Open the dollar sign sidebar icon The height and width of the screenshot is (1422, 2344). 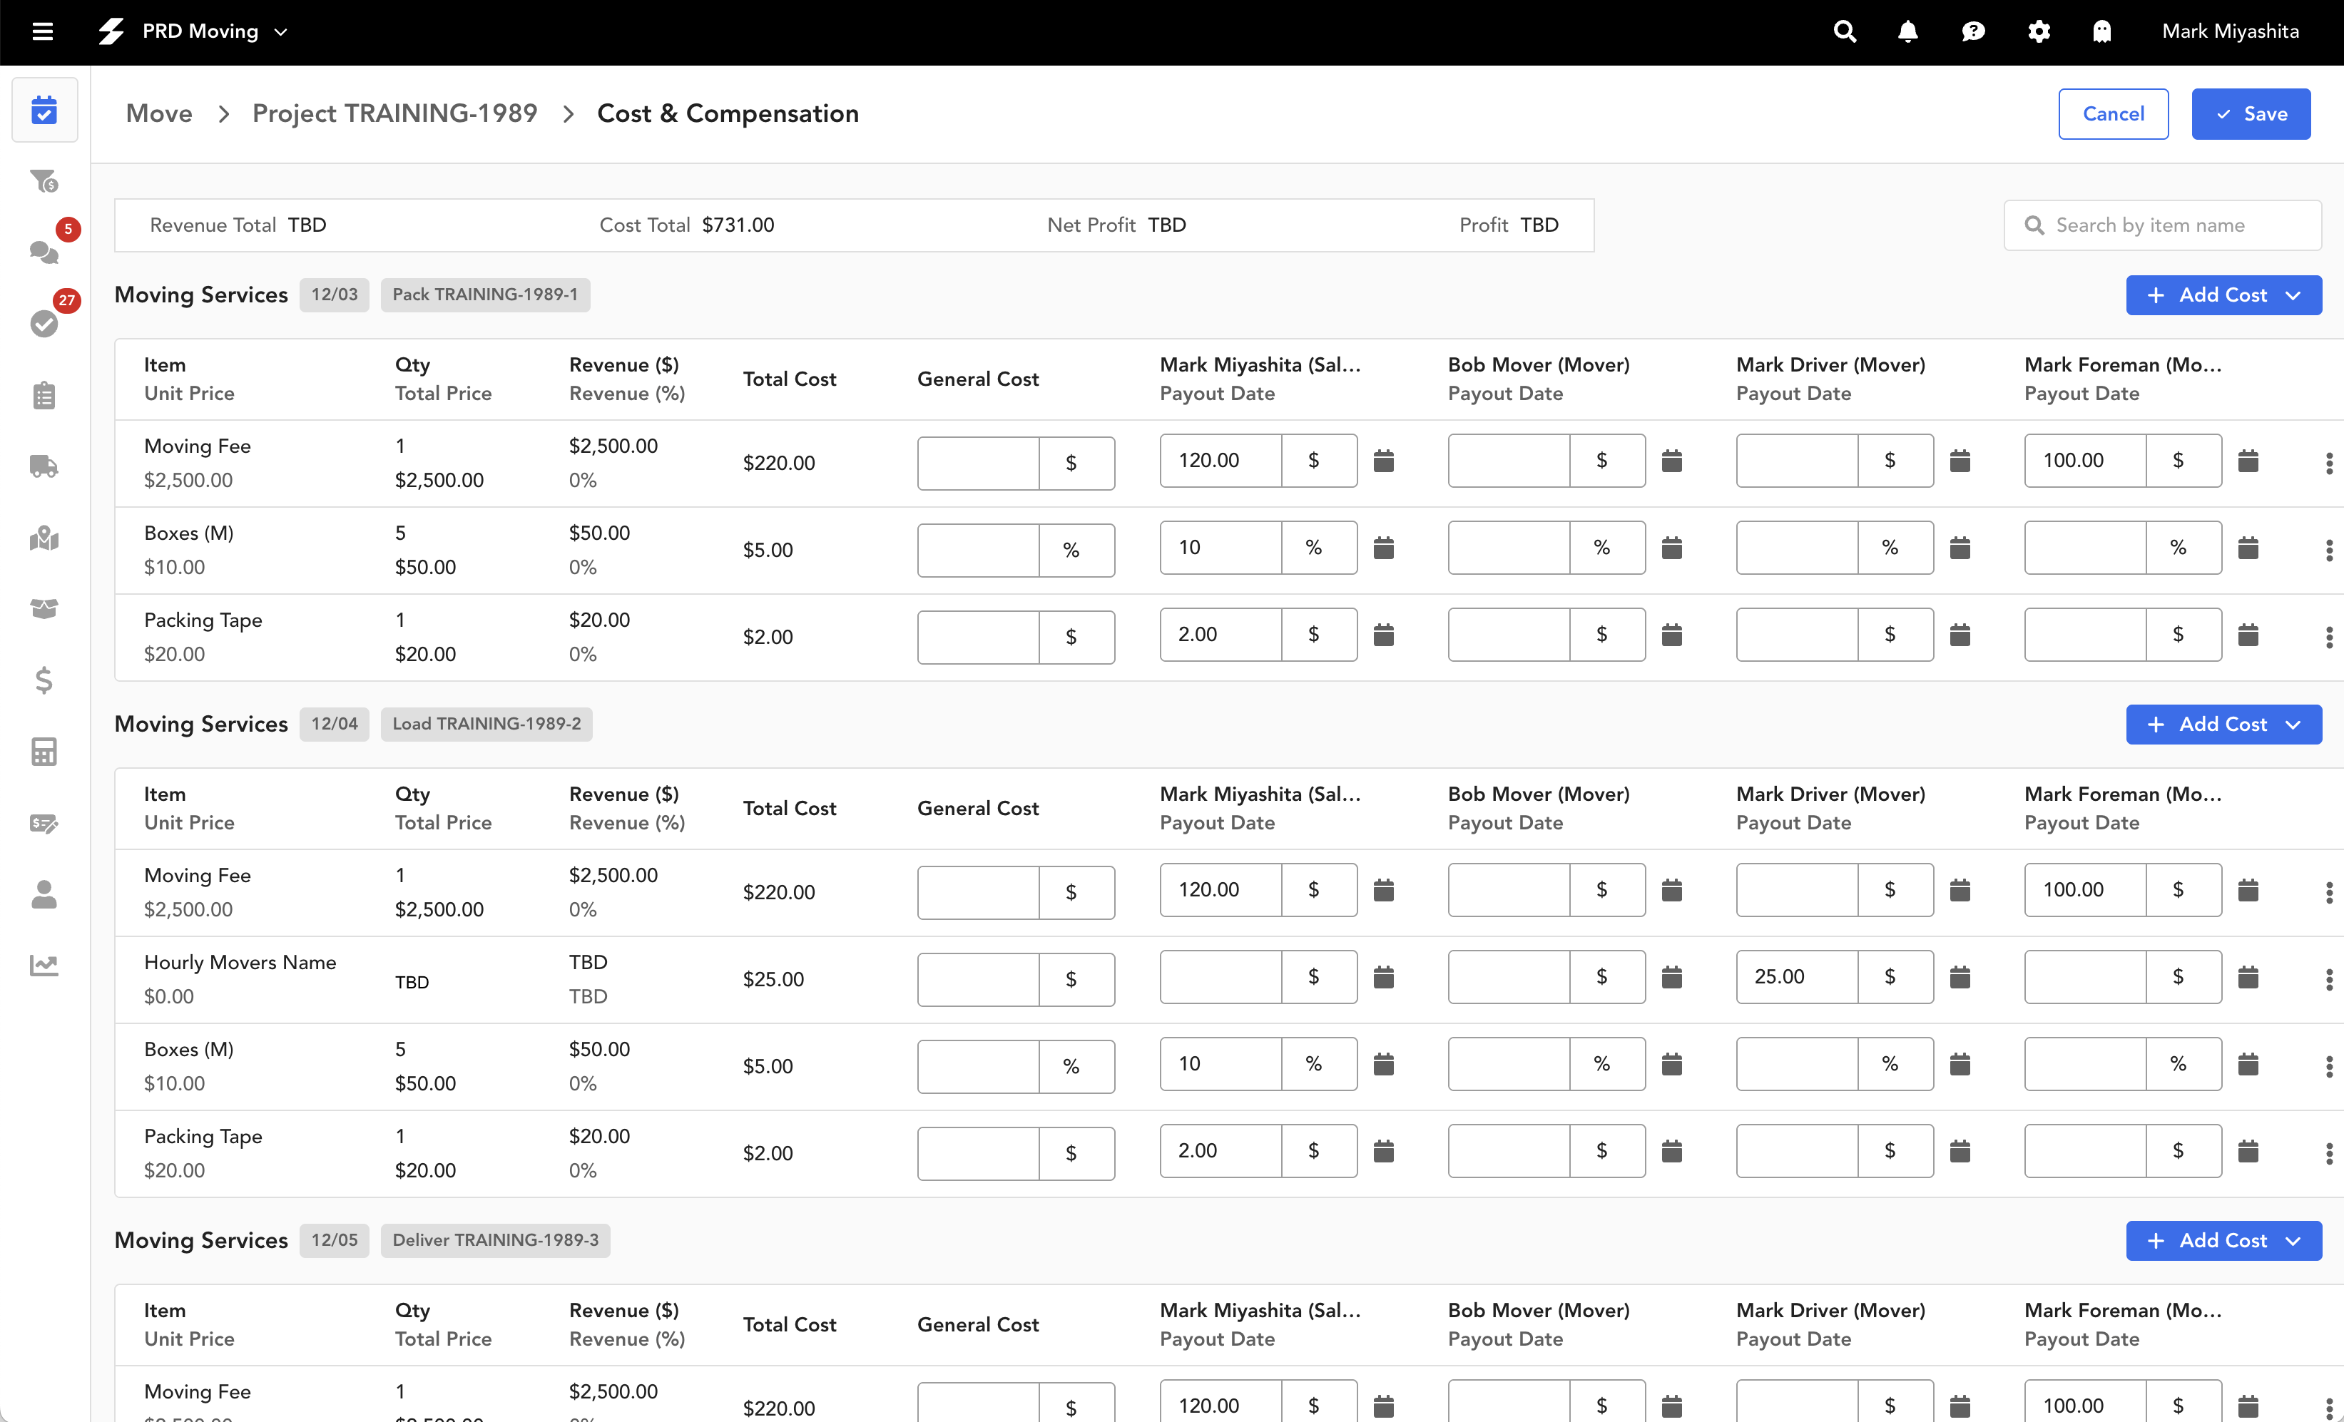(44, 680)
